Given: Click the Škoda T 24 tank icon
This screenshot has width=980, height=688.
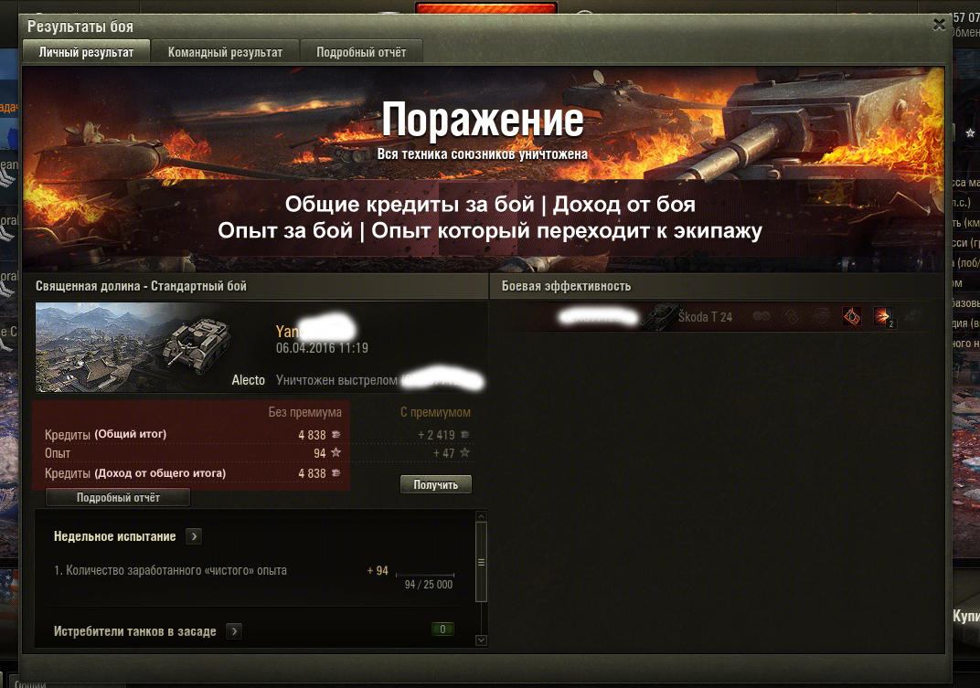Looking at the screenshot, I should (x=659, y=317).
